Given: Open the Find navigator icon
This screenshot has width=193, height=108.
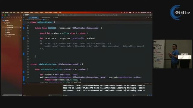Looking at the screenshot, I should tap(9, 18).
